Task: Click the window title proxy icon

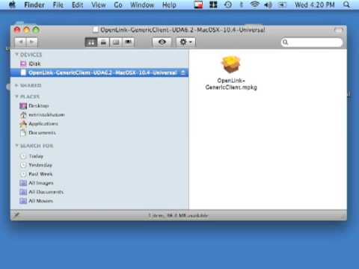Action: coord(95,30)
